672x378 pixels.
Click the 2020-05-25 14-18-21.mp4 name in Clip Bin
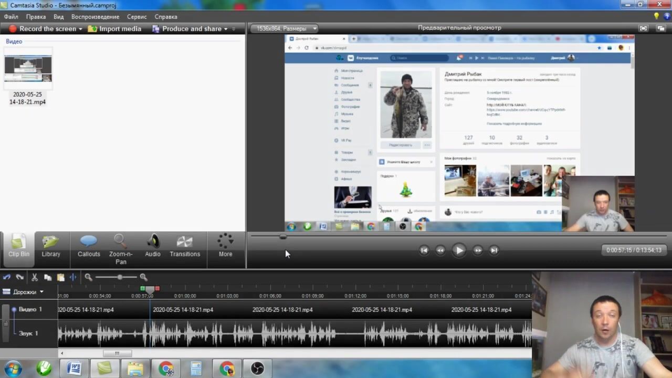tap(27, 98)
